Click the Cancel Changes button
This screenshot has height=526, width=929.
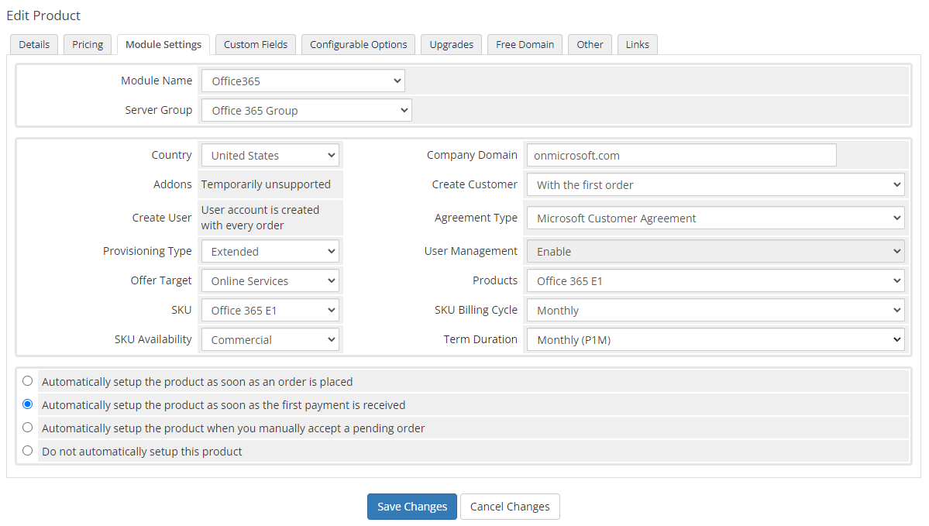click(x=510, y=507)
